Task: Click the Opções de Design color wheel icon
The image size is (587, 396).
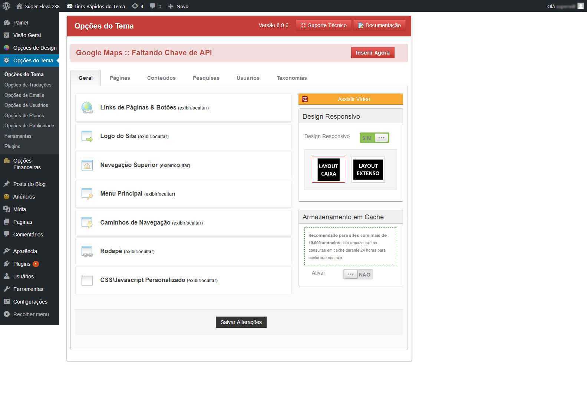Action: [x=6, y=48]
